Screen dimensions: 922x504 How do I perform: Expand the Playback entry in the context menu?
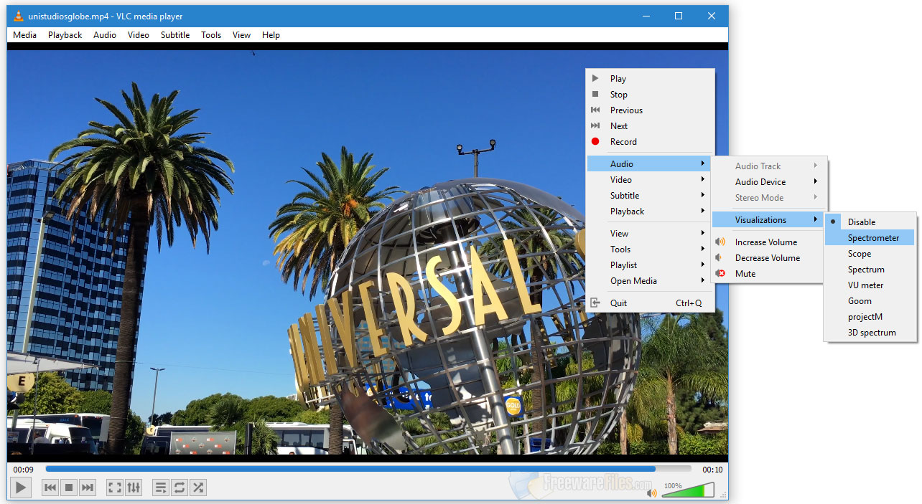coord(651,211)
